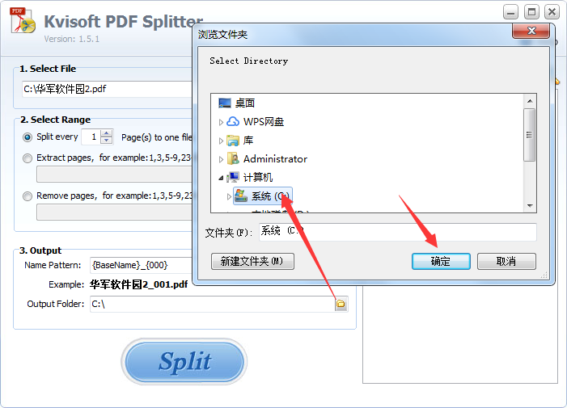567x408 pixels.
Task: Select the Administrator text row
Action: 275,159
